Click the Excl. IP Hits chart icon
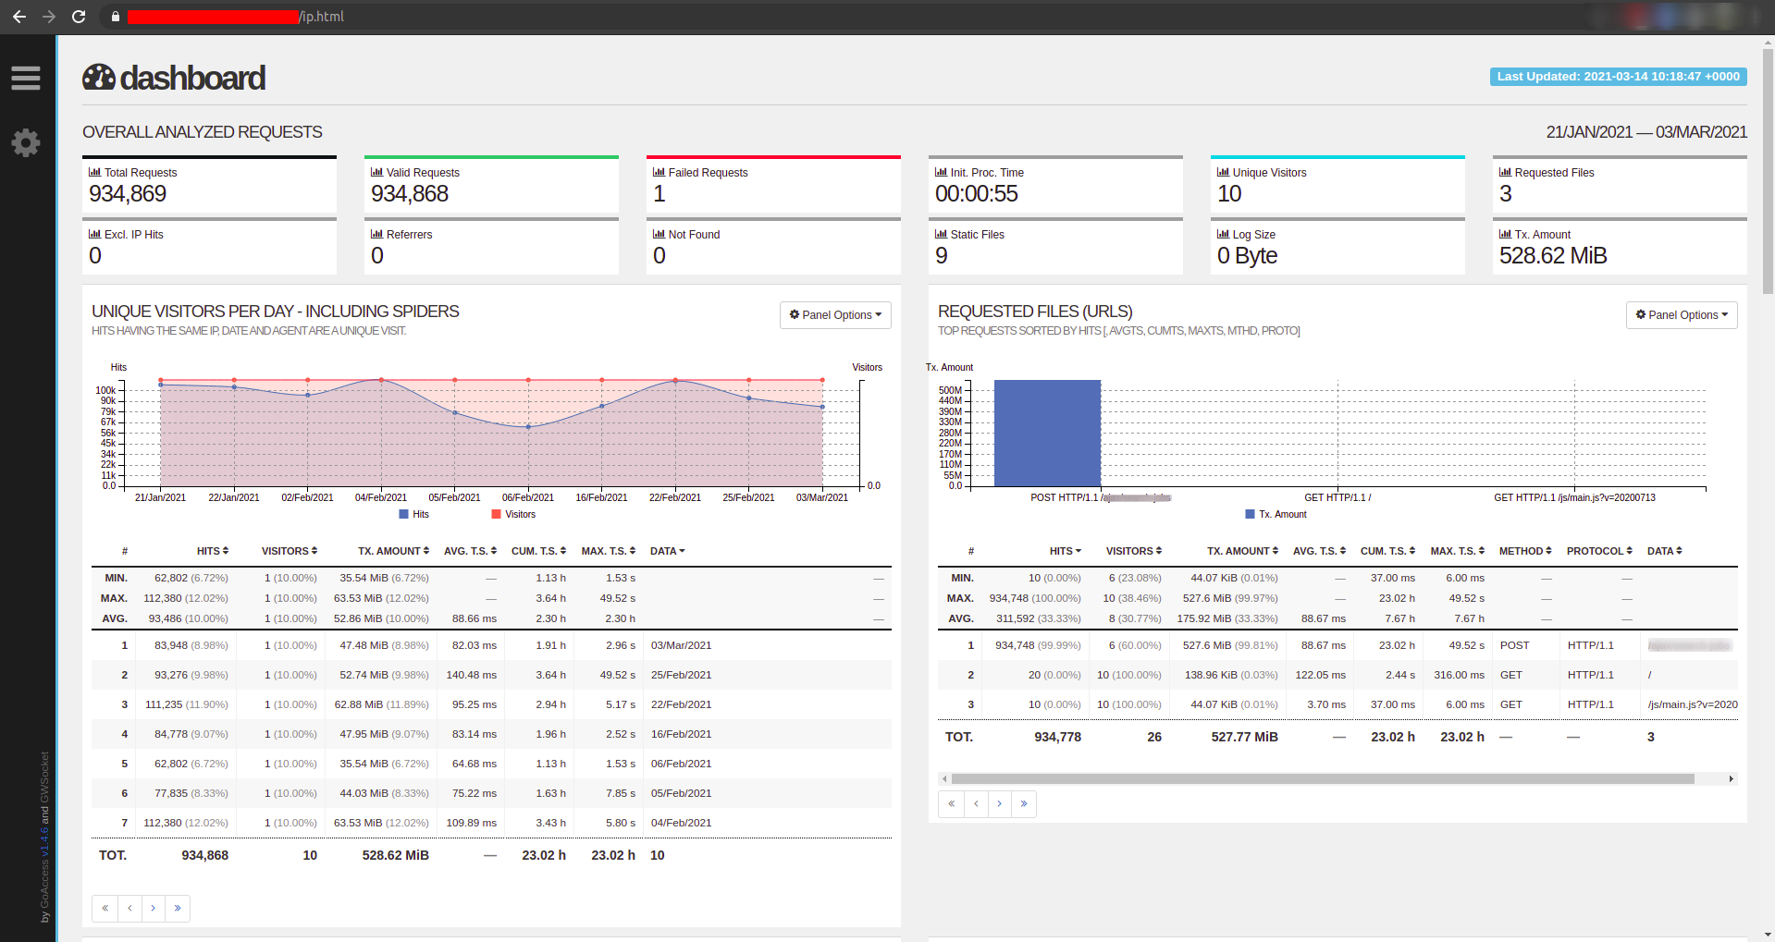The width and height of the screenshot is (1775, 942). point(94,234)
